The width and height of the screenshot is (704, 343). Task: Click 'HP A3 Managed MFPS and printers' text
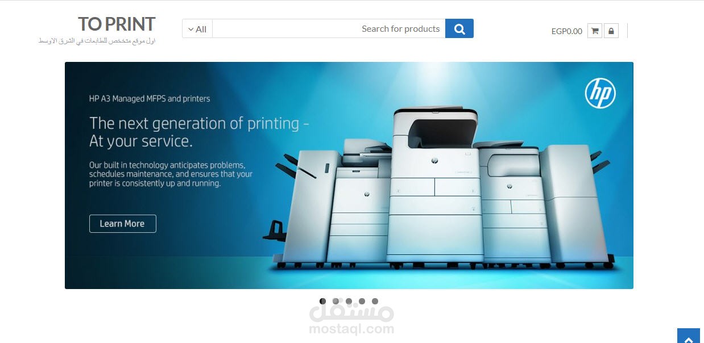[150, 99]
